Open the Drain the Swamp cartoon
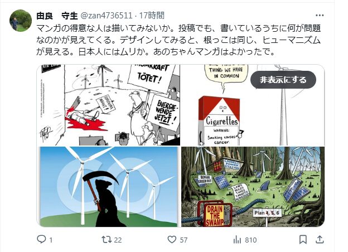The height and width of the screenshot is (252, 348). click(x=253, y=187)
